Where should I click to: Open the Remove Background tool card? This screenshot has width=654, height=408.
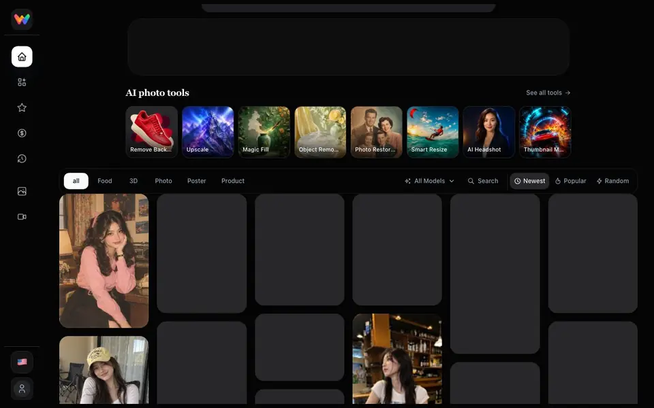pos(151,132)
